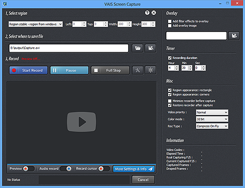This screenshot has width=245, height=188.
Task: Uncheck Recording duration checkbox
Action: pyautogui.click(x=169, y=58)
